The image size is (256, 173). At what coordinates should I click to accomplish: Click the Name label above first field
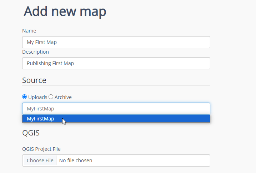tap(29, 31)
